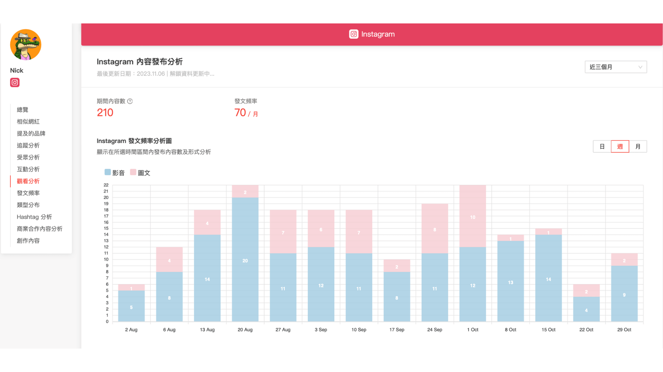Click the help icon beside 期間內容數
663x372 pixels.
pos(130,101)
